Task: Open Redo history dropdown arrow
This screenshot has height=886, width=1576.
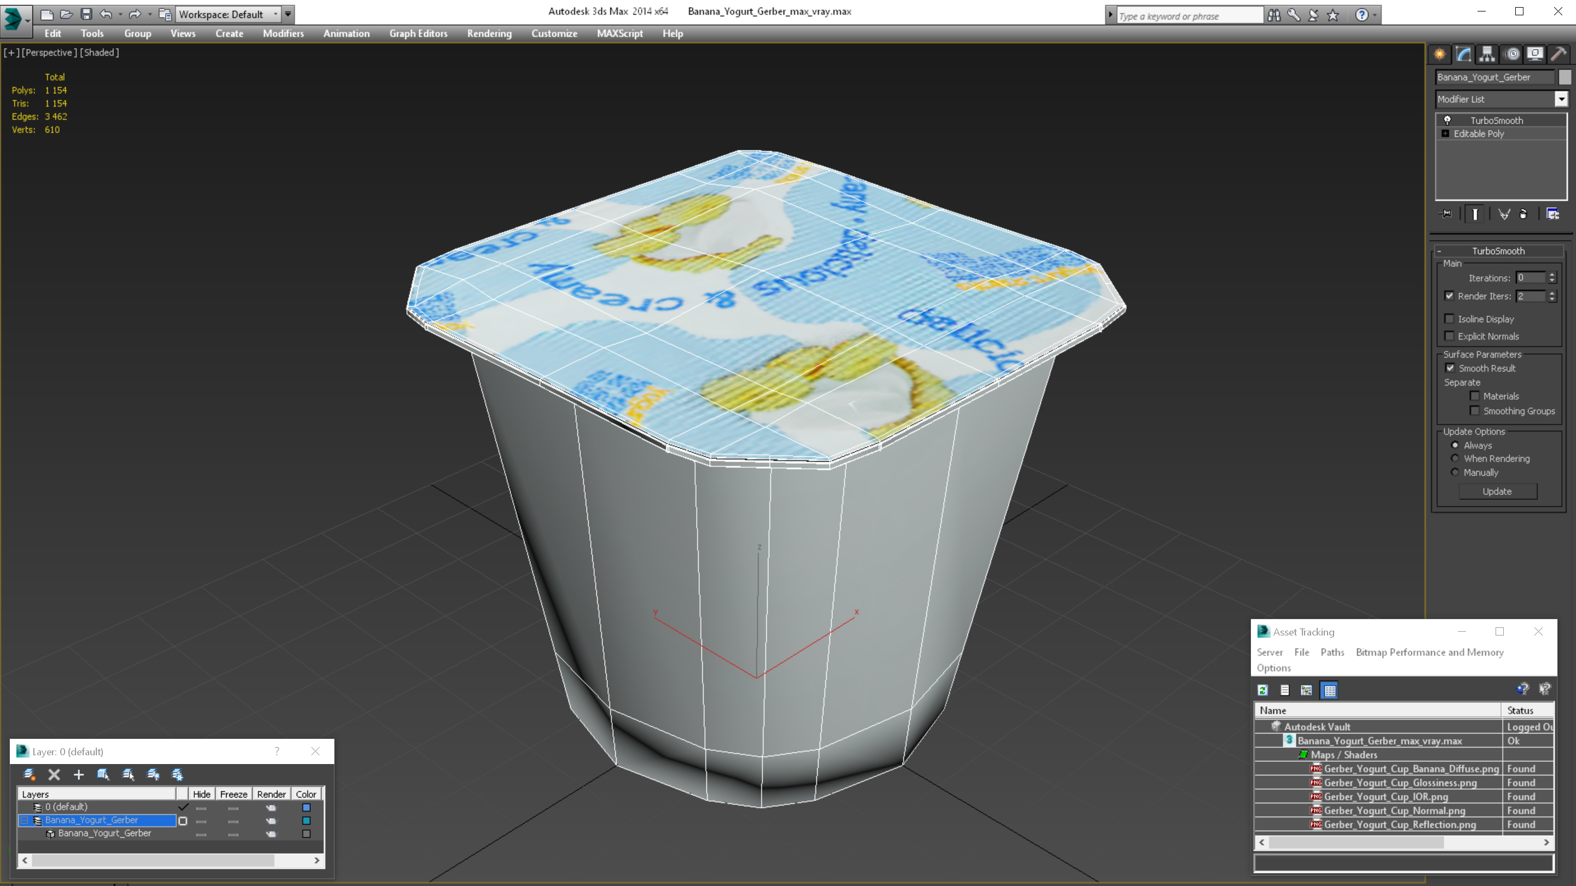Action: pyautogui.click(x=149, y=14)
